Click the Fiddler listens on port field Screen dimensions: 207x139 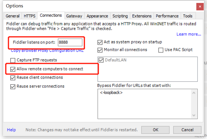pyautogui.click(x=70, y=42)
